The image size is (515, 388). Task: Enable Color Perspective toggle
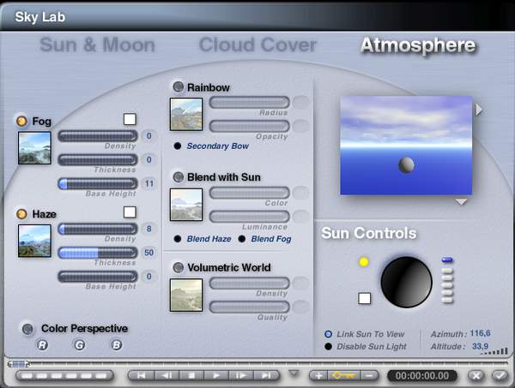pos(27,329)
